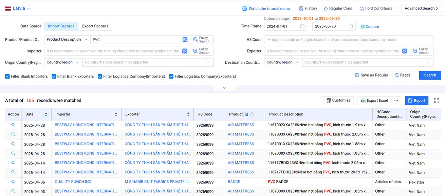Toggle Filter Blank Exporters checkbox
The width and height of the screenshot is (445, 196).
coord(54,77)
